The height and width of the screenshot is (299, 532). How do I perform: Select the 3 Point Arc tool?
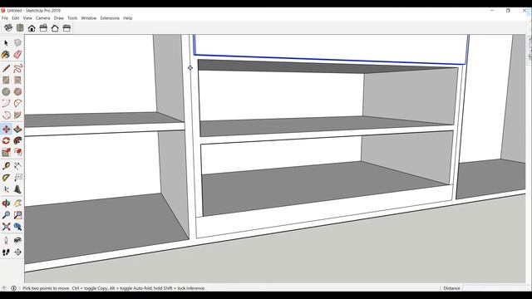pos(6,115)
